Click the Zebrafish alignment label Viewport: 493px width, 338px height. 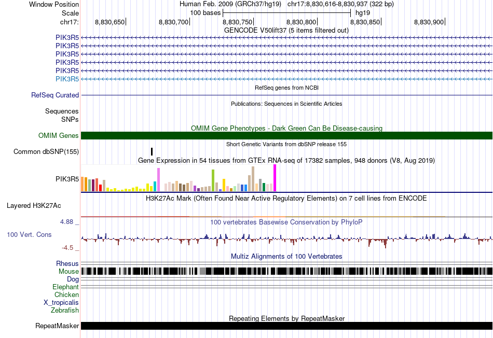click(x=65, y=311)
